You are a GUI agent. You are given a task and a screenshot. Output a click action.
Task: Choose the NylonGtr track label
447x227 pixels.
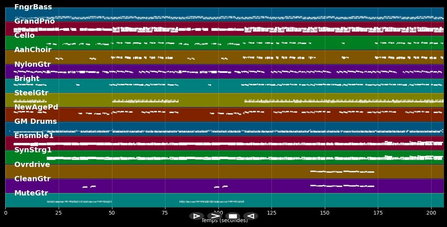coord(32,65)
